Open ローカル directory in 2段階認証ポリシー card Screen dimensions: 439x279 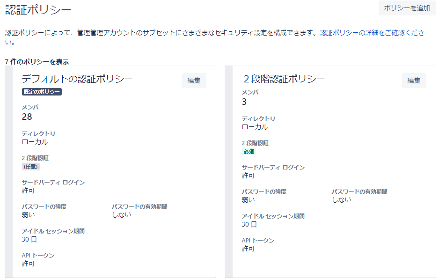click(x=255, y=127)
